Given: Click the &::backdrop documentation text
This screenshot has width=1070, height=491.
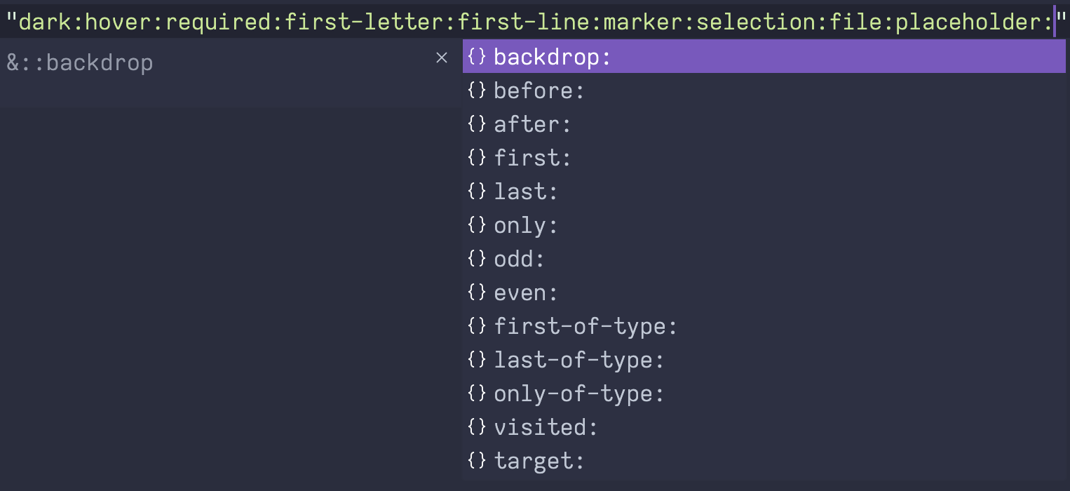Looking at the screenshot, I should [80, 63].
